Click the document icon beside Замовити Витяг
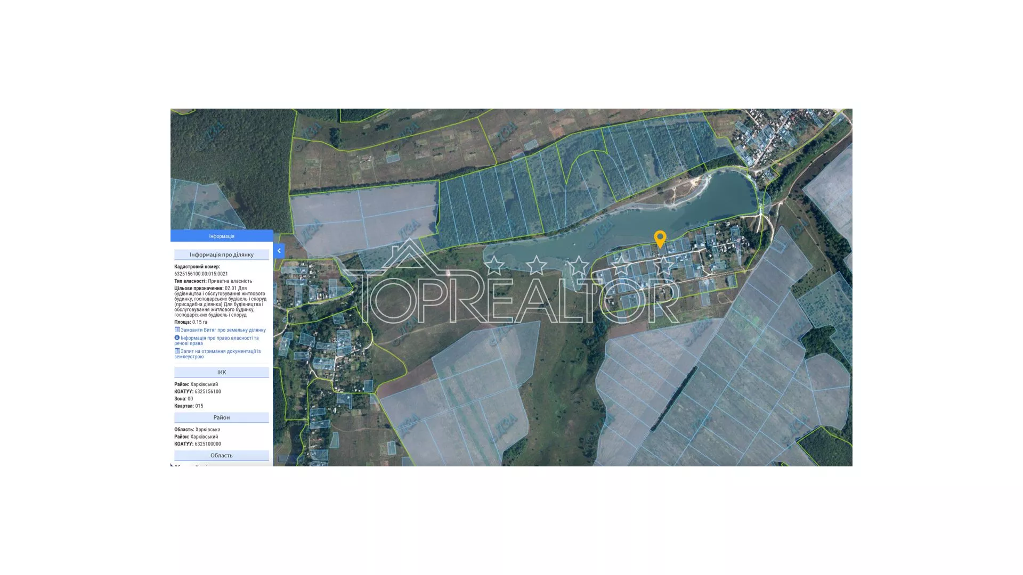This screenshot has width=1023, height=575. [177, 330]
